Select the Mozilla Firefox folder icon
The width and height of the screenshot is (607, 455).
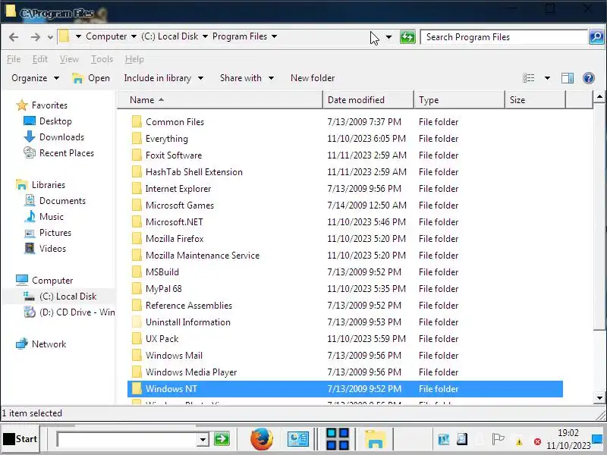coord(137,238)
